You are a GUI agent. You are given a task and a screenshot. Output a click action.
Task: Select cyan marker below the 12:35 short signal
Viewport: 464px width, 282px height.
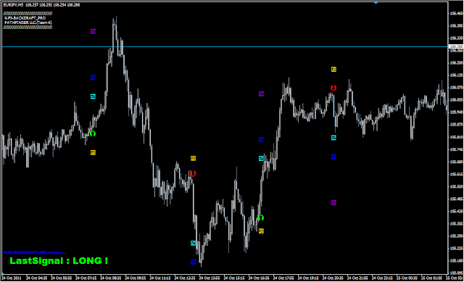coord(194,243)
